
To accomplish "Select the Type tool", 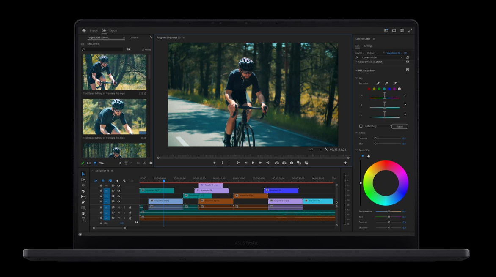I will coord(83,219).
